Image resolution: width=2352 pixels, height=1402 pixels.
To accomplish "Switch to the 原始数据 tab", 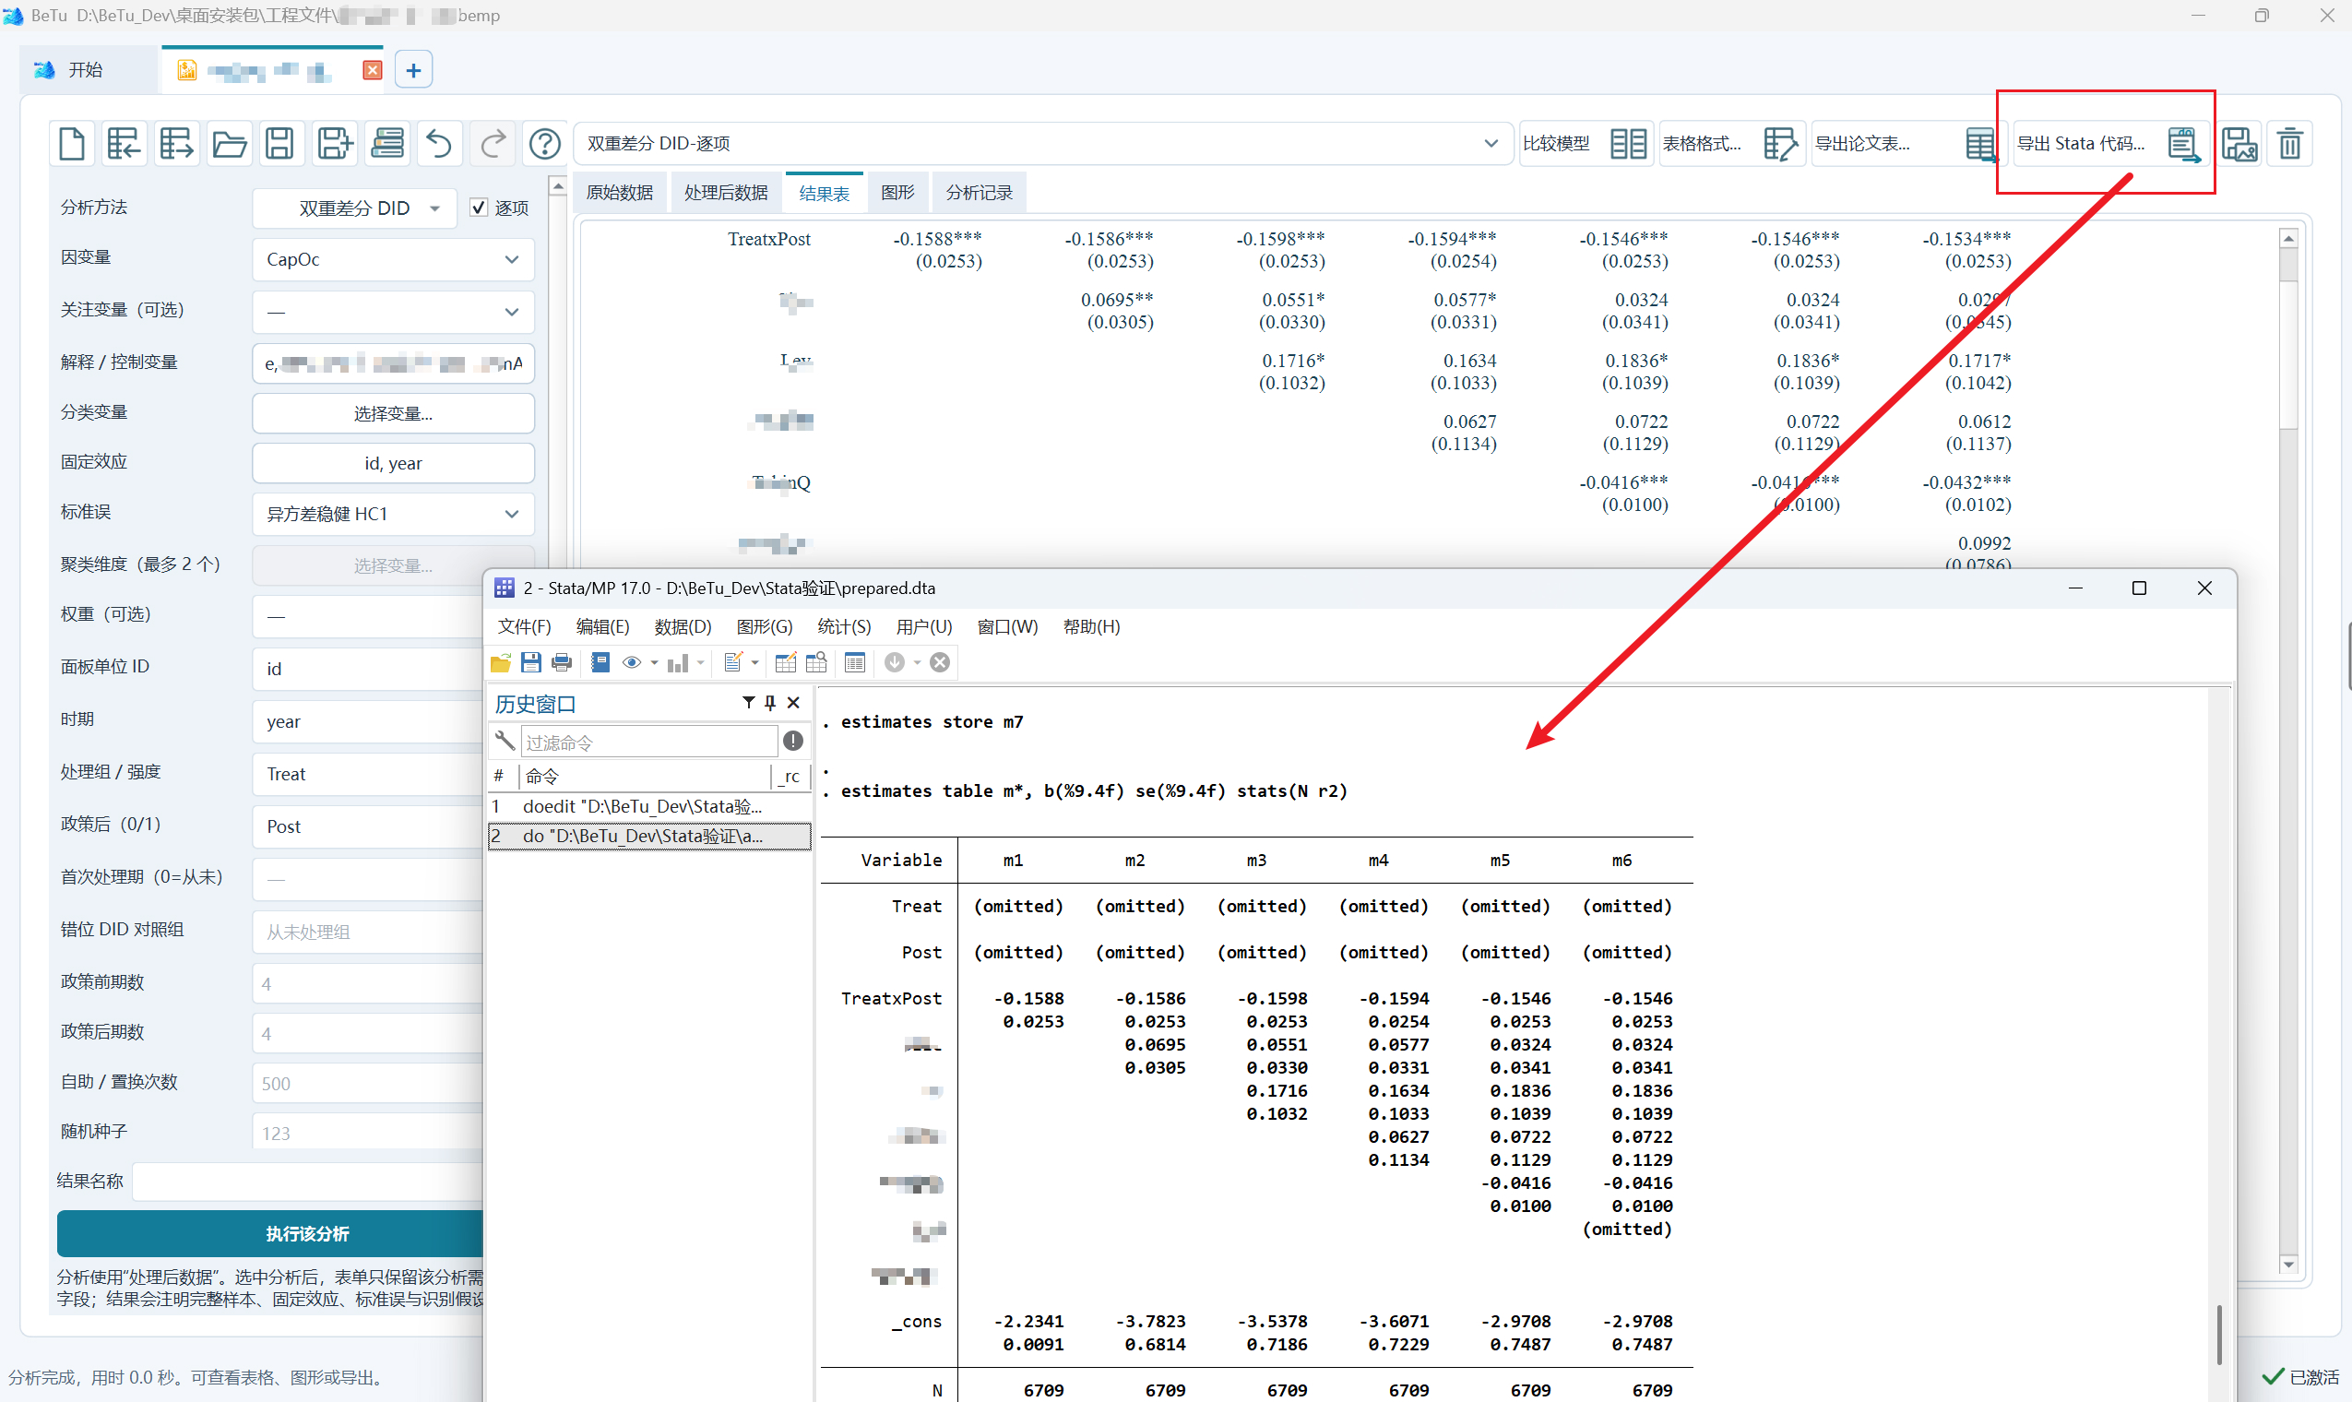I will [620, 193].
